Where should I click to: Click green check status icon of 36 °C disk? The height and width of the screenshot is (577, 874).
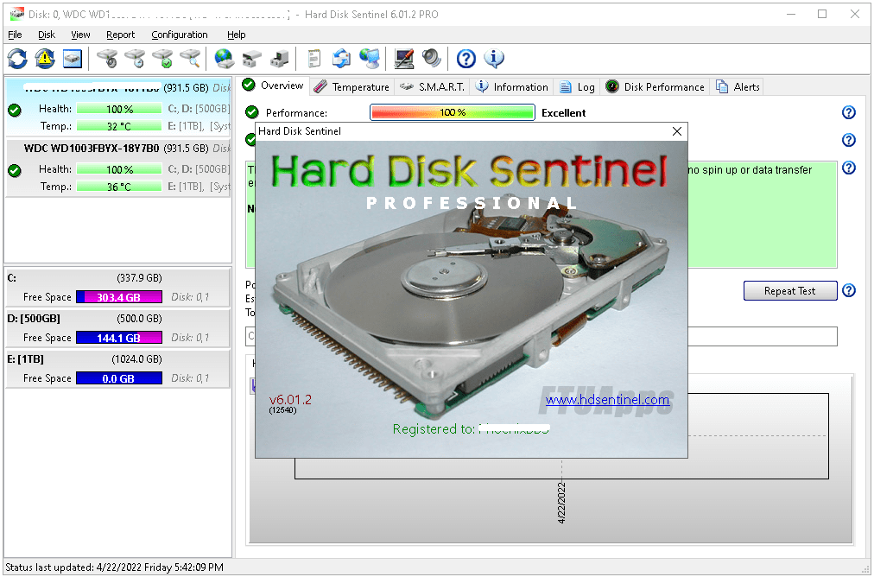[x=15, y=170]
